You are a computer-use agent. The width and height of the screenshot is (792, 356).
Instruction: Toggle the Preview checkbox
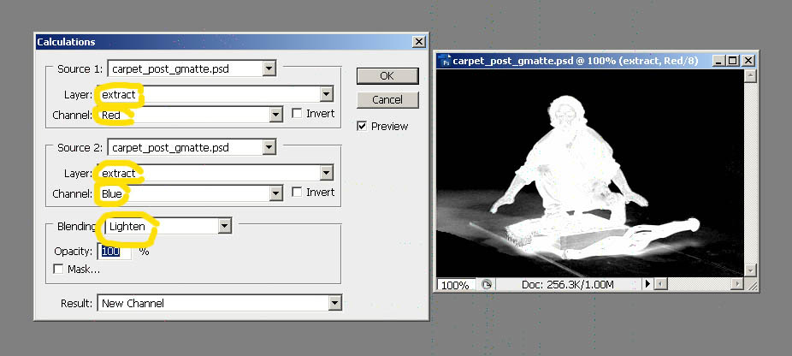coord(362,126)
